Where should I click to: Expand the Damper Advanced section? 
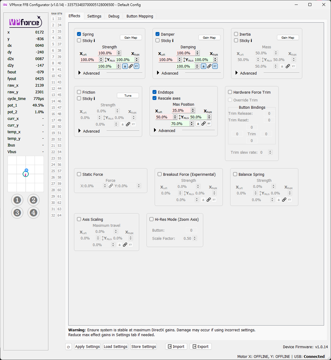(x=158, y=73)
